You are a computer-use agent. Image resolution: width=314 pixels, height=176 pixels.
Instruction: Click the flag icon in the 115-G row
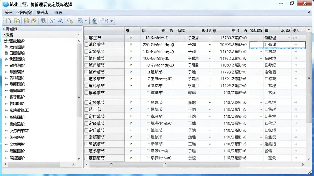[131, 38]
